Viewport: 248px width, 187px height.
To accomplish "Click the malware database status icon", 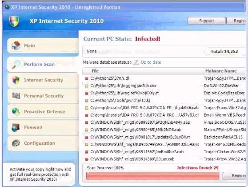I will (136, 62).
